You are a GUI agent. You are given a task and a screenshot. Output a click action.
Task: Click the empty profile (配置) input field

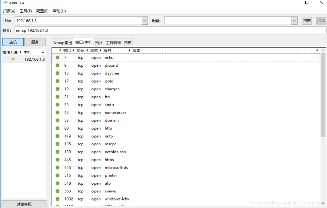pyautogui.click(x=228, y=21)
